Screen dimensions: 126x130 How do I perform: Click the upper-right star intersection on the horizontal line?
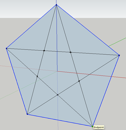click(x=71, y=52)
